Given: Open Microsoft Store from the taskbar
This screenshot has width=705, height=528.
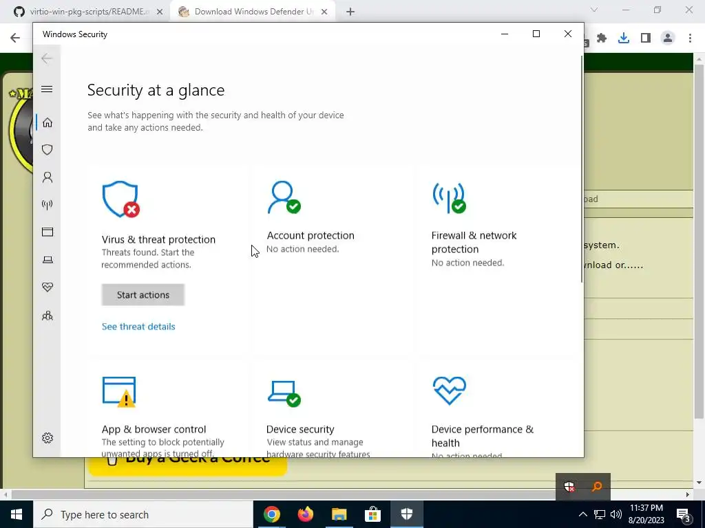Looking at the screenshot, I should point(372,514).
